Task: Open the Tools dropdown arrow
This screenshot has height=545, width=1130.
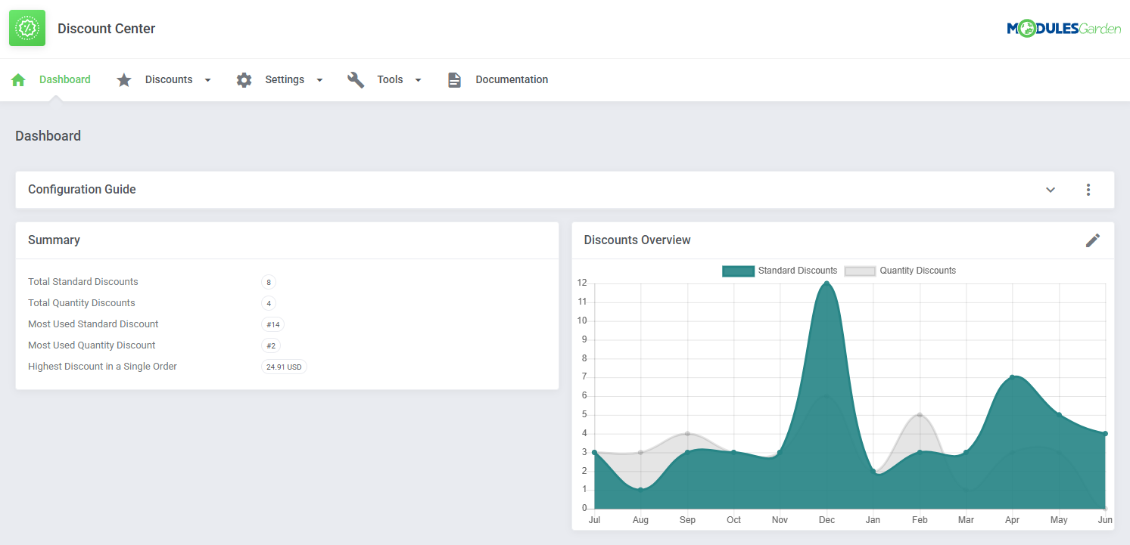Action: point(418,80)
